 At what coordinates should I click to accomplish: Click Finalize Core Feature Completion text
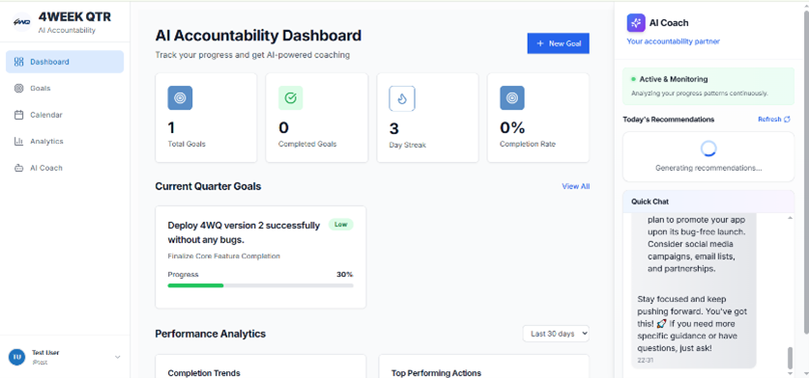click(224, 256)
